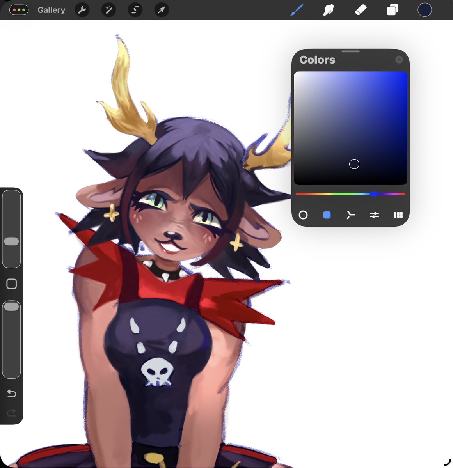The width and height of the screenshot is (453, 468).
Task: Close the Colors panel
Action: tap(399, 59)
